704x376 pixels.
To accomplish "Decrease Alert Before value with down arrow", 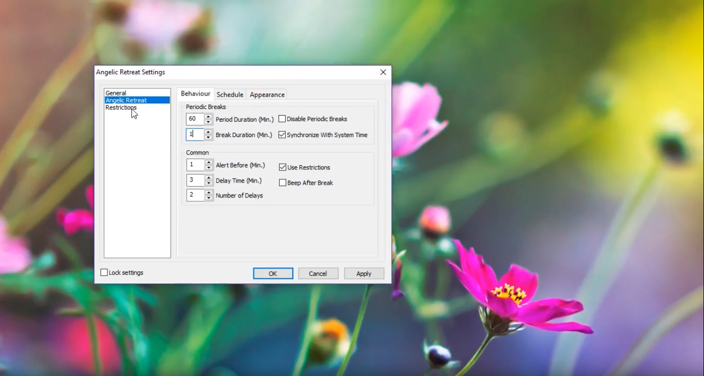I will (x=208, y=168).
